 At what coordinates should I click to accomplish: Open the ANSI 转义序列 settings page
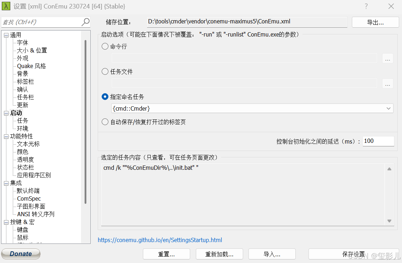coord(36,214)
